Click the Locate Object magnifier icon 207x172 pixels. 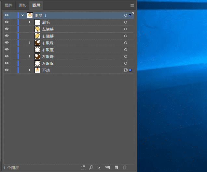tap(91, 167)
